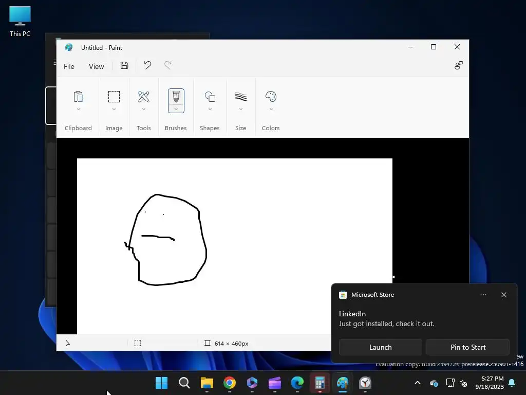Open the Shapes icon
Screen dimensions: 526x395
210,97
